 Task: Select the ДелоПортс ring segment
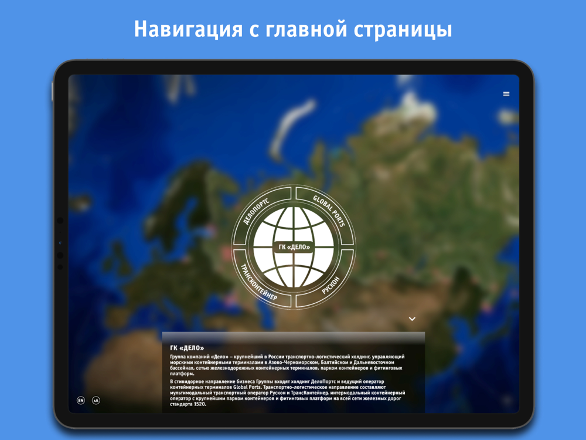257,212
